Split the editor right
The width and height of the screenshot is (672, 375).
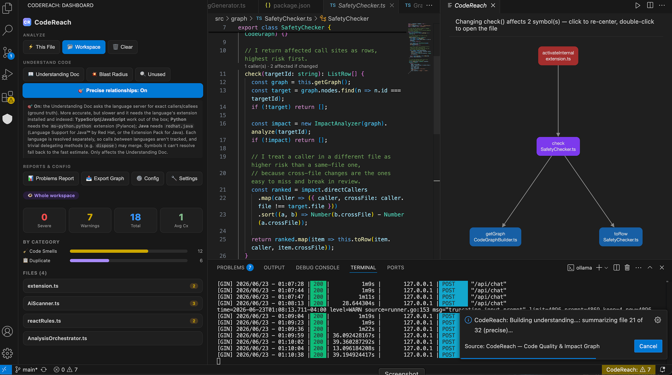pyautogui.click(x=650, y=5)
